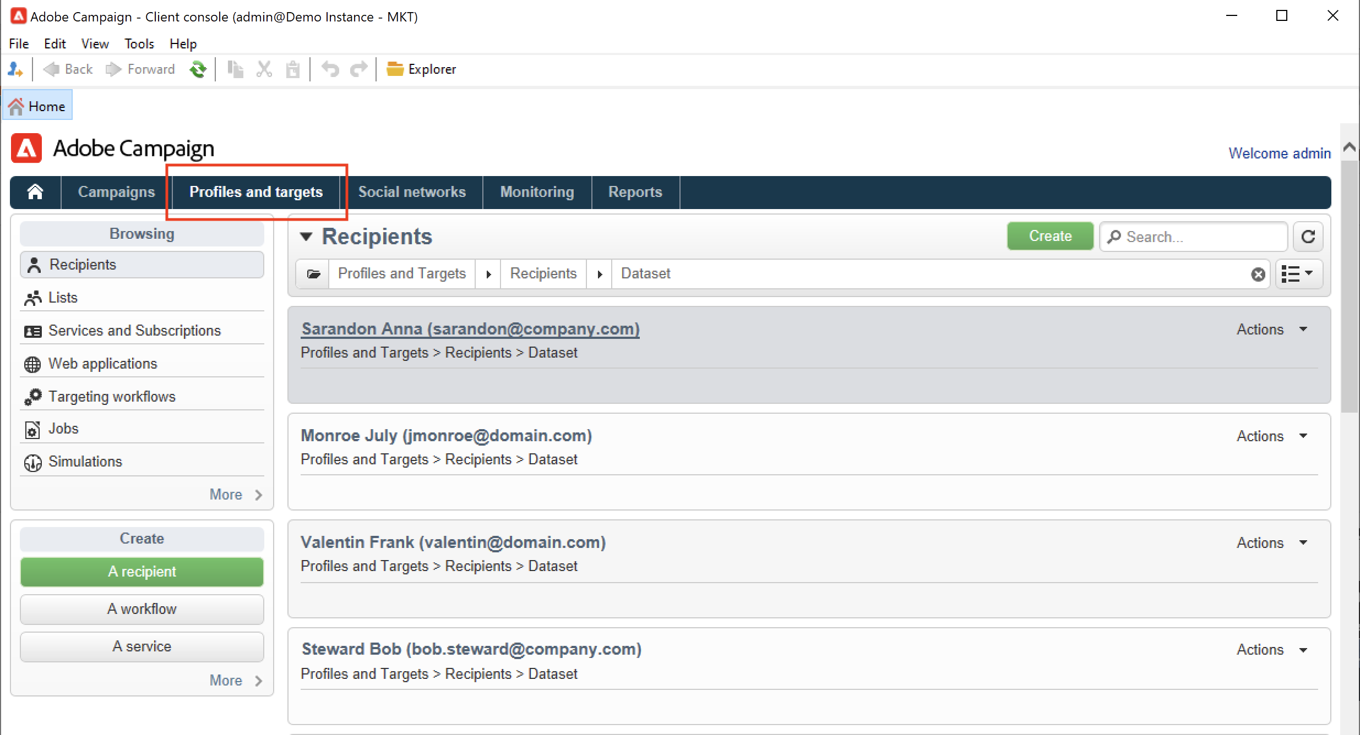This screenshot has width=1360, height=735.
Task: Open Simulations from the sidebar
Action: [x=85, y=462]
